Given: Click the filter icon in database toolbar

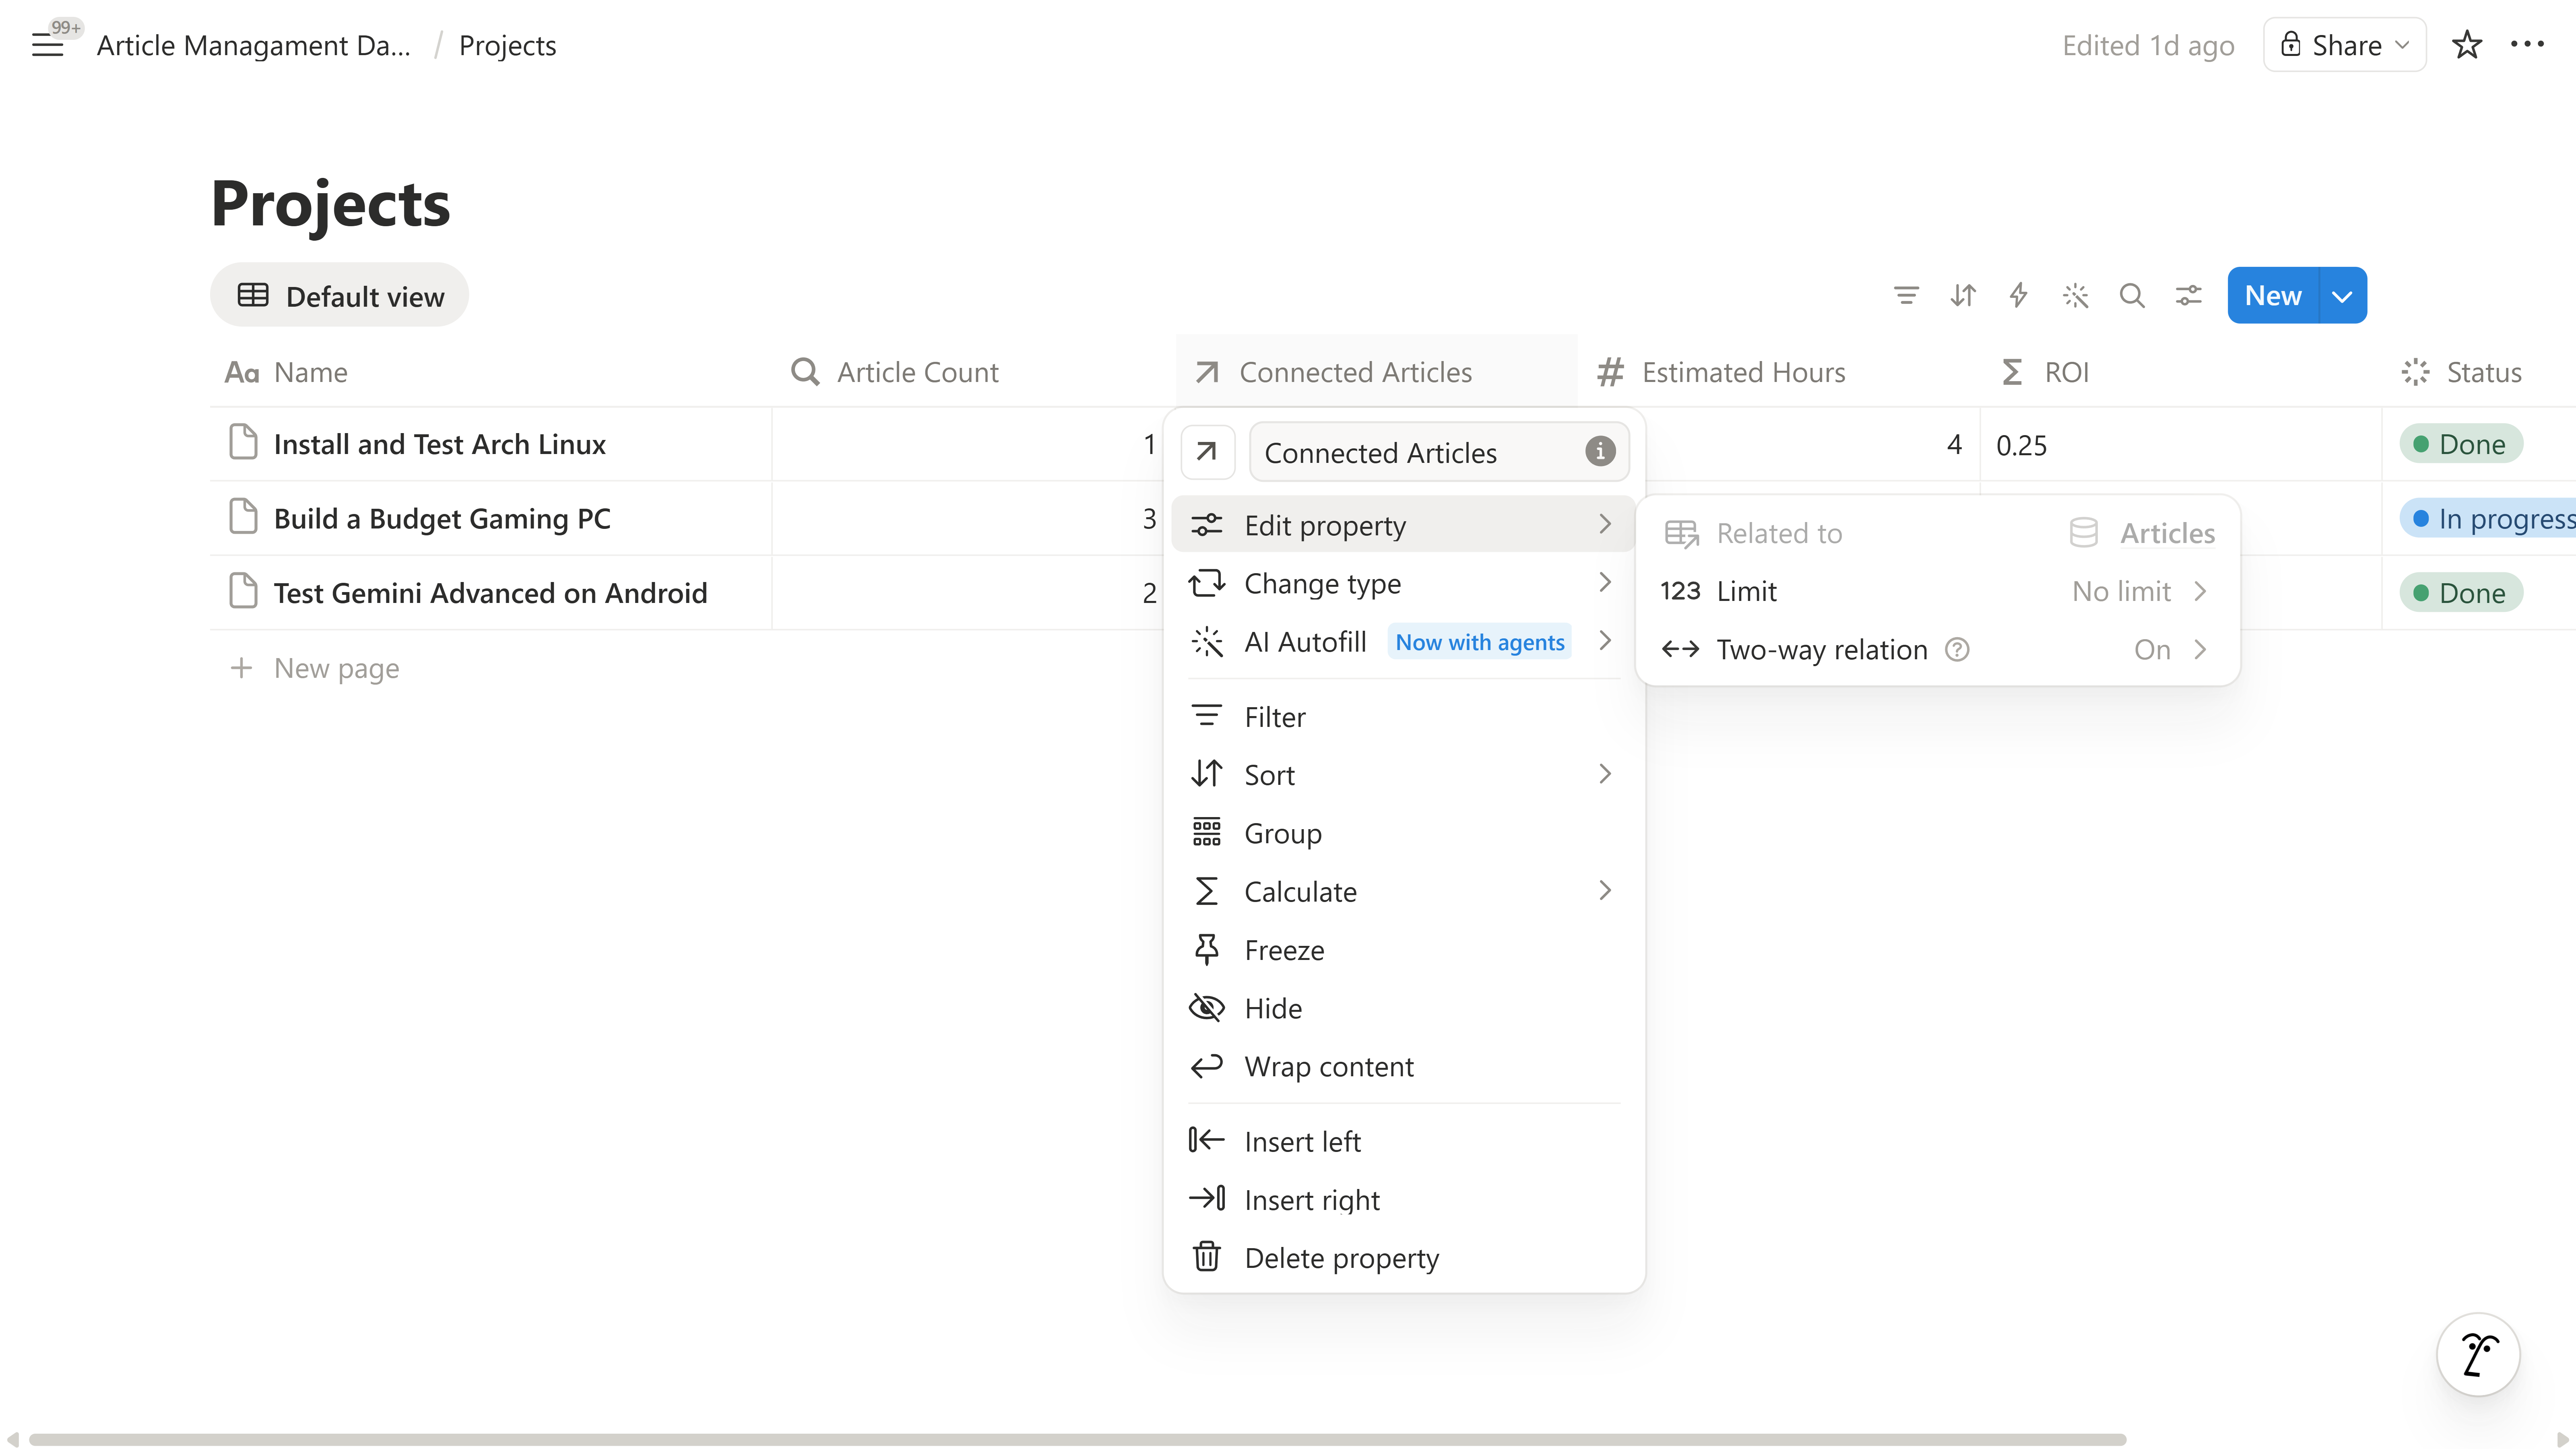Looking at the screenshot, I should [x=1906, y=295].
